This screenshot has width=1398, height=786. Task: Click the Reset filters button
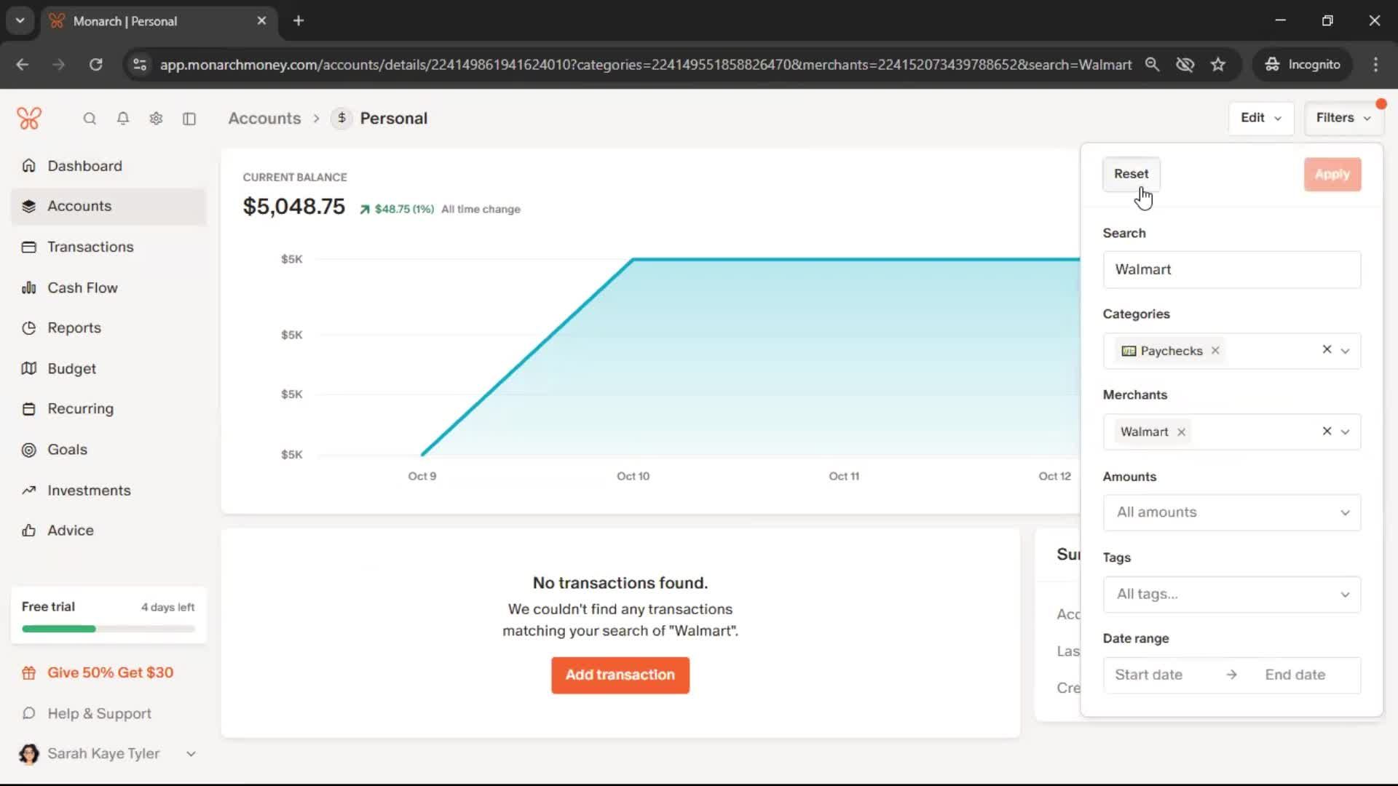coord(1131,174)
